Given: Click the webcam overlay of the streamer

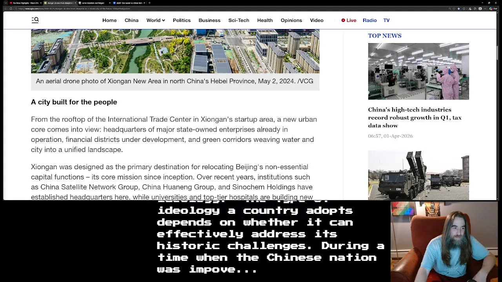Looking at the screenshot, I should point(444,241).
